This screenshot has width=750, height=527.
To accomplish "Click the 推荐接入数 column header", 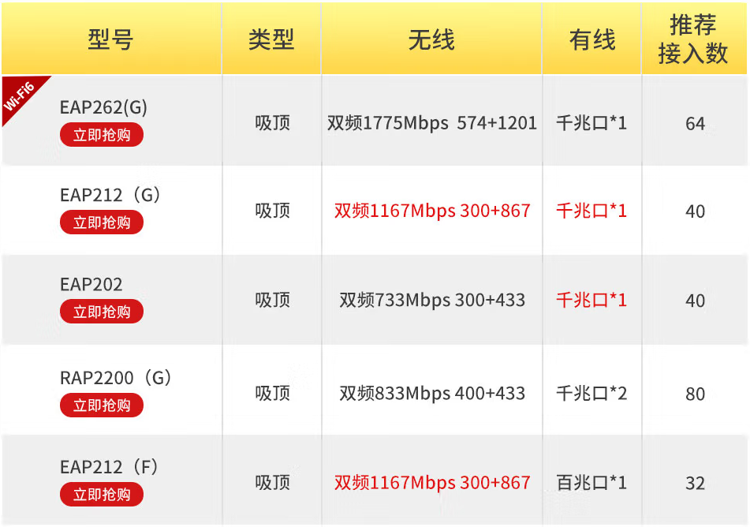I will click(693, 39).
